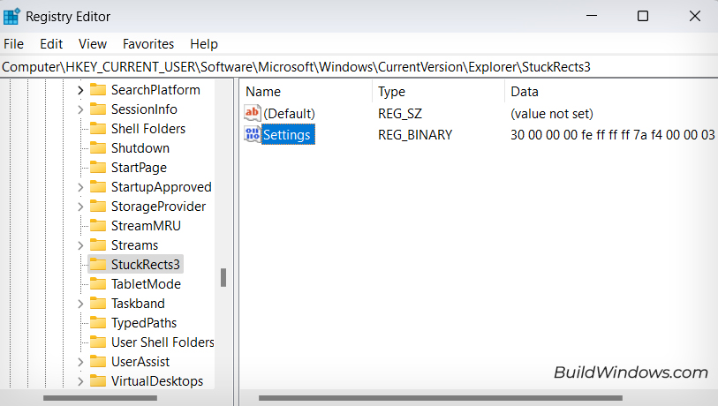This screenshot has width=718, height=406.
Task: Click the VirtualDesktops folder icon
Action: click(x=98, y=380)
